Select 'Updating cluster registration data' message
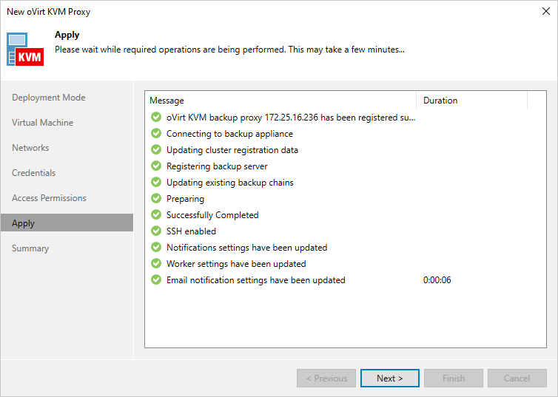The height and width of the screenshot is (397, 558). tap(232, 150)
